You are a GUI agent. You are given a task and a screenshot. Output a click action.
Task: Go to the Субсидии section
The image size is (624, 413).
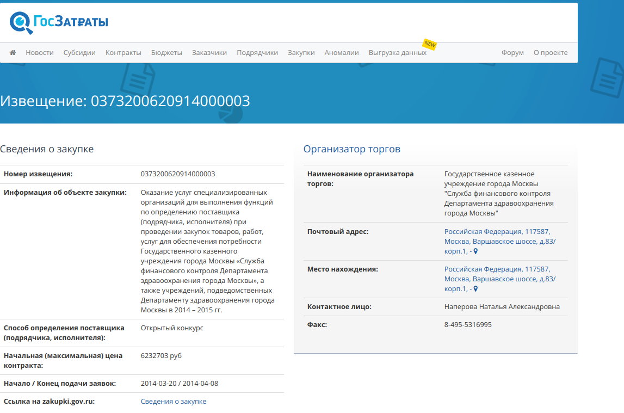[x=79, y=53]
